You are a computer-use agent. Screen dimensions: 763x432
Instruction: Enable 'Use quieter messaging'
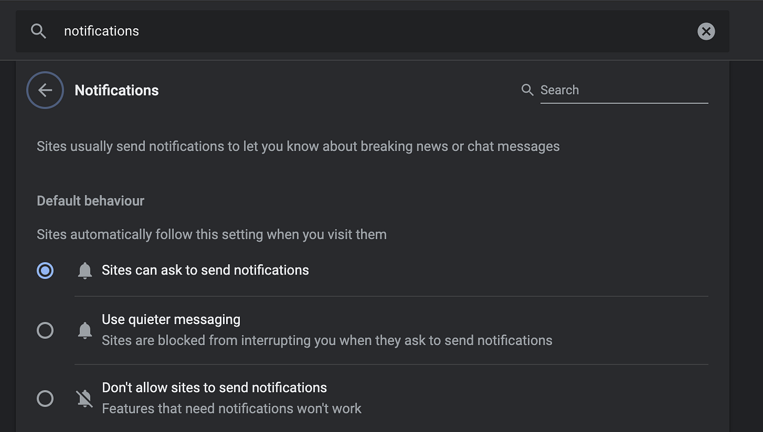tap(45, 330)
